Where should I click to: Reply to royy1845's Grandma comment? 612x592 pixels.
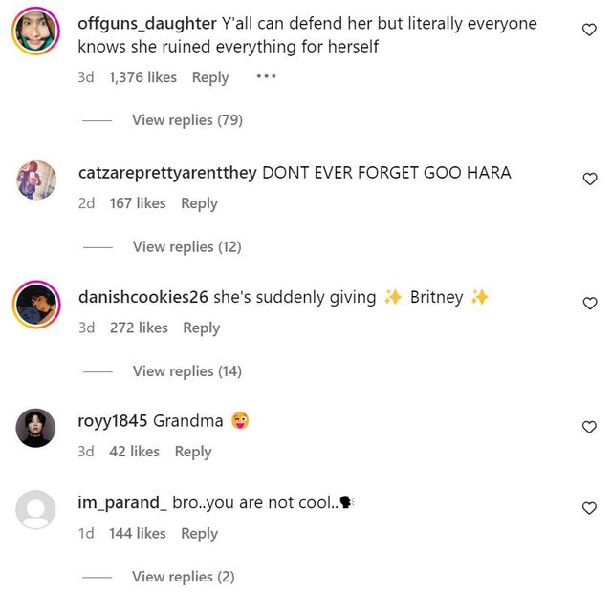click(193, 452)
